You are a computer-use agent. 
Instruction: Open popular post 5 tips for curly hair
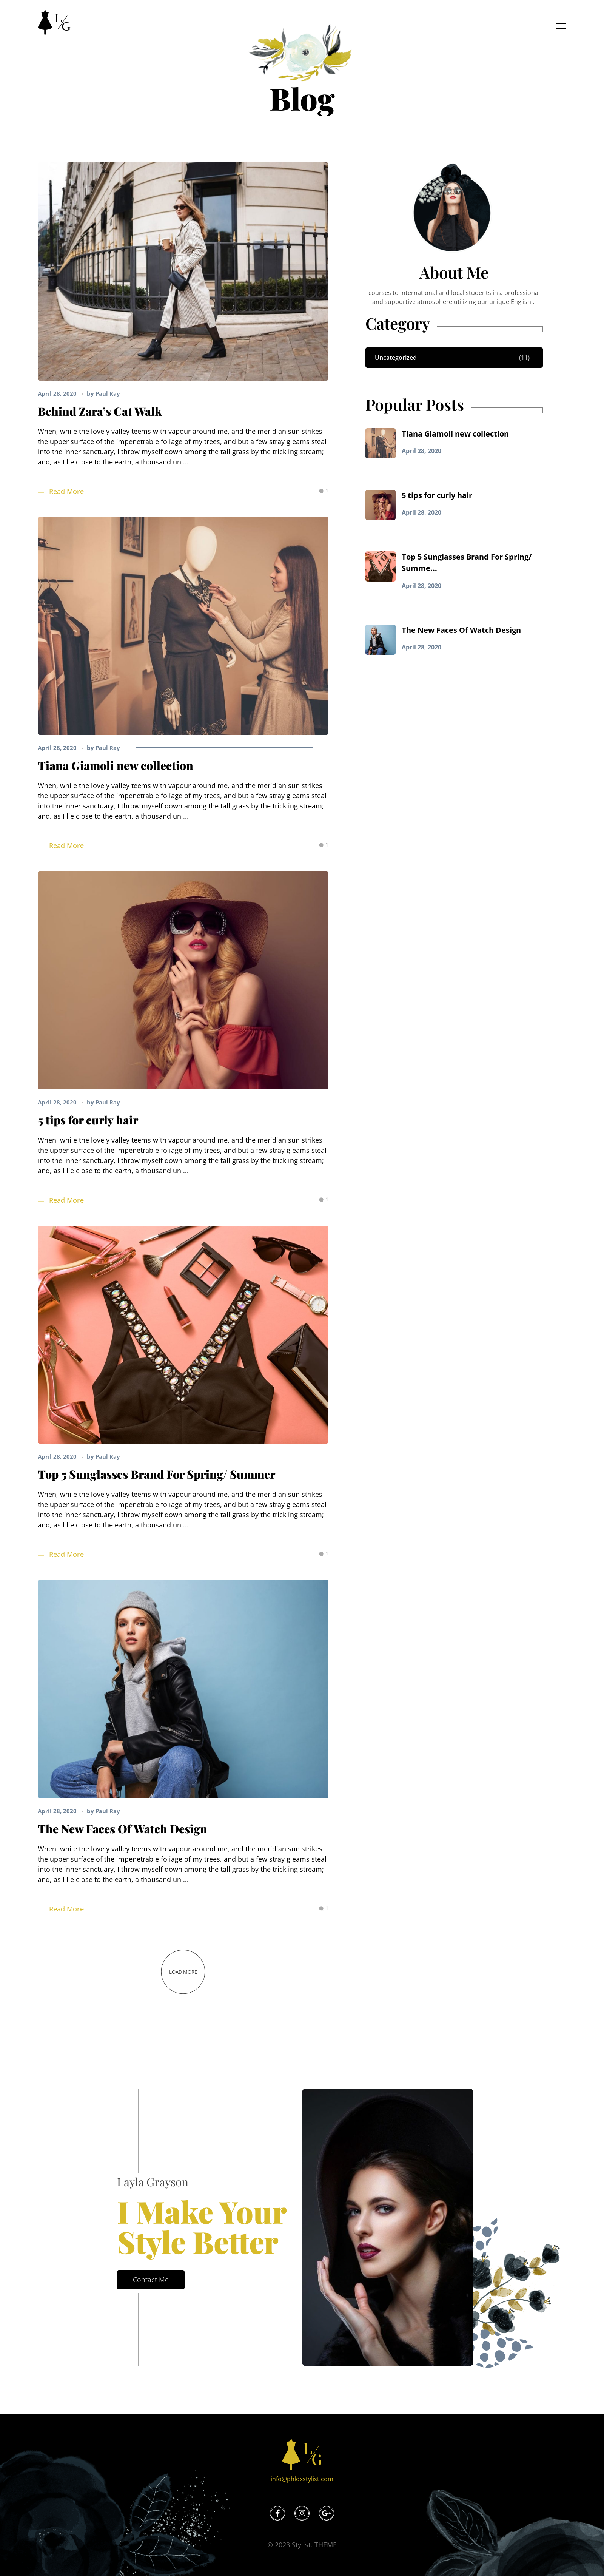[437, 495]
